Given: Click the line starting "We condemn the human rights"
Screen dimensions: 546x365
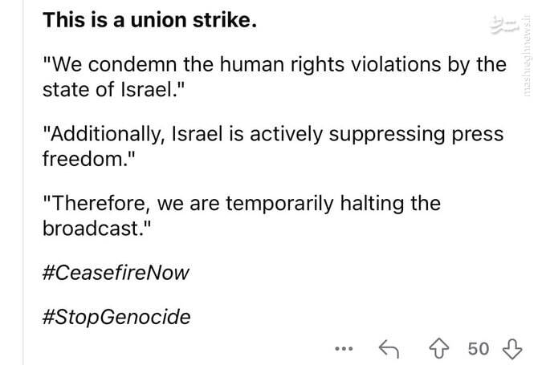Looking at the screenshot, I should pos(273,63).
